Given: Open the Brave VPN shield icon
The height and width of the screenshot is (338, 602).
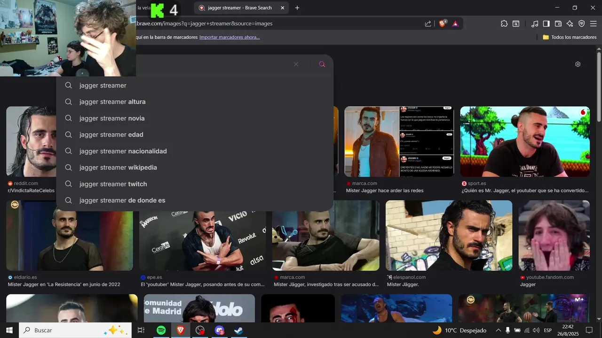Looking at the screenshot, I should pyautogui.click(x=581, y=23).
